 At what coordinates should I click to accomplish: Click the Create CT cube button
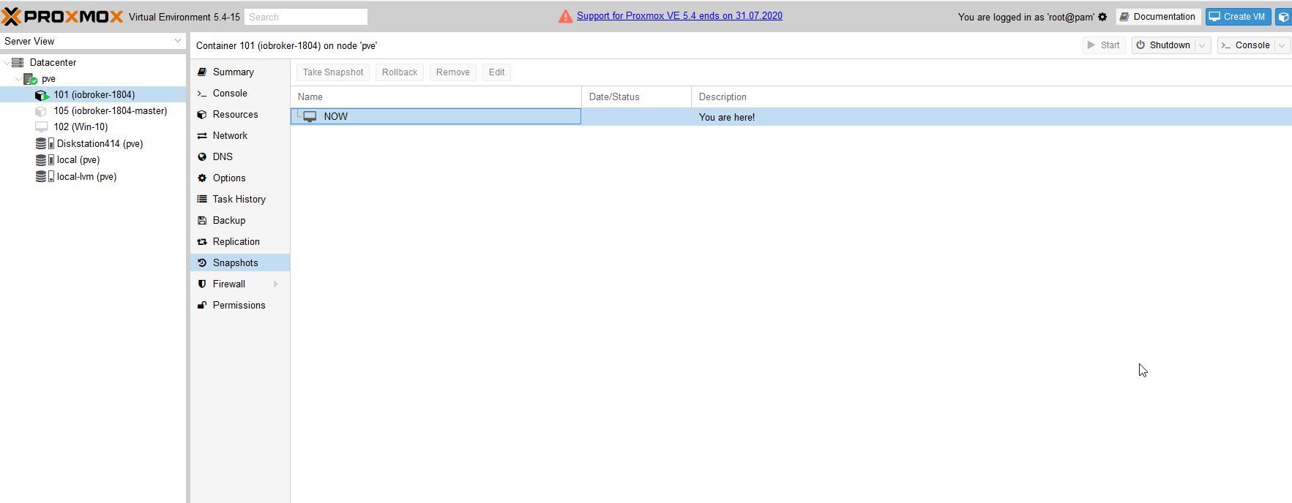point(1283,17)
